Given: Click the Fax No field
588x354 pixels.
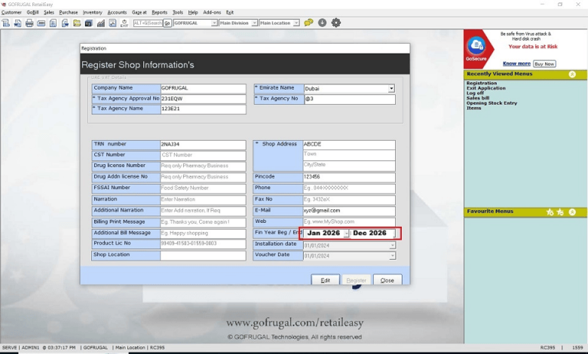Looking at the screenshot, I should [349, 200].
